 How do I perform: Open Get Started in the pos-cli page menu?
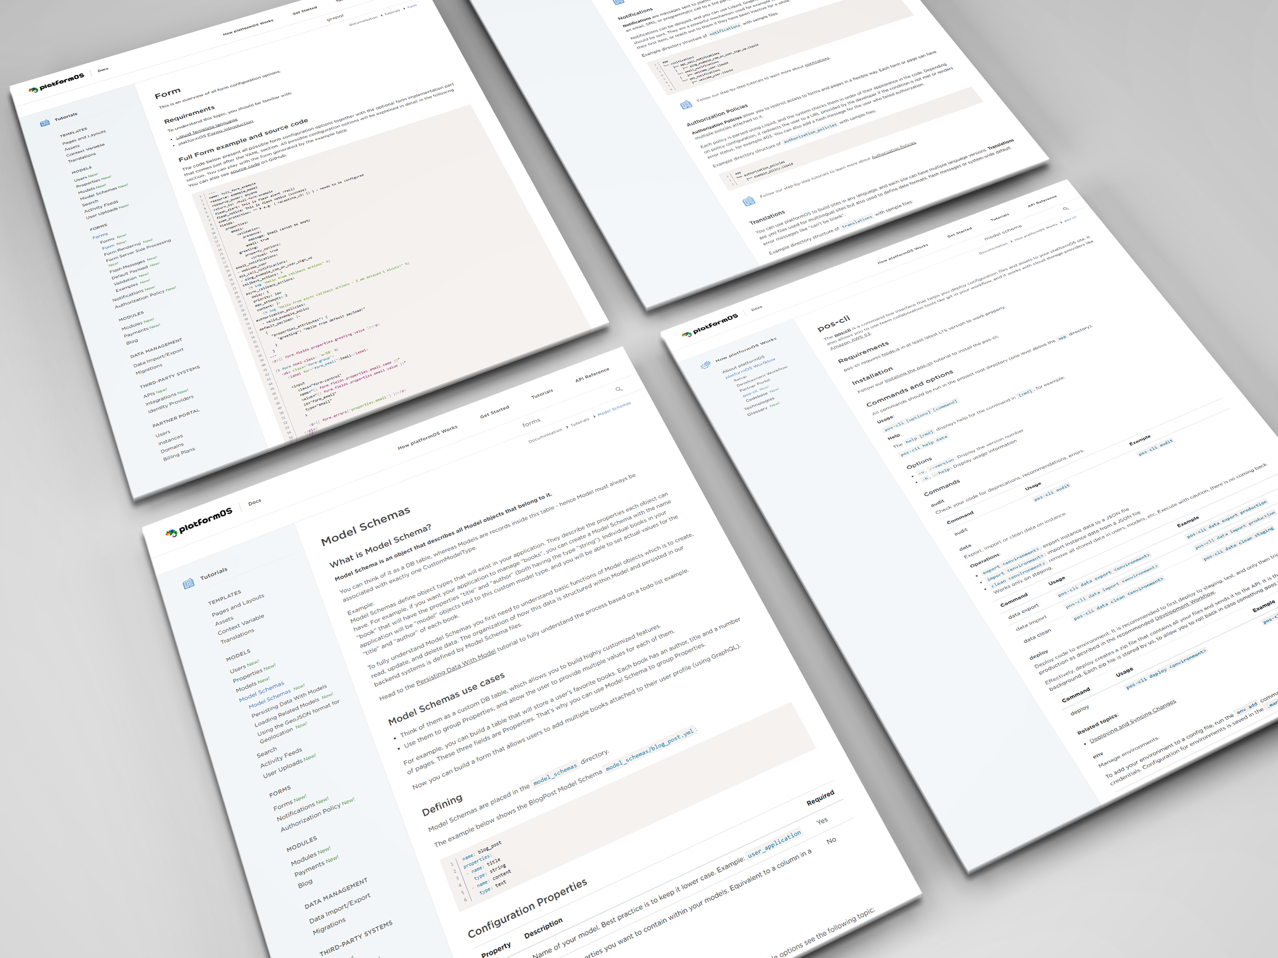[x=960, y=233]
